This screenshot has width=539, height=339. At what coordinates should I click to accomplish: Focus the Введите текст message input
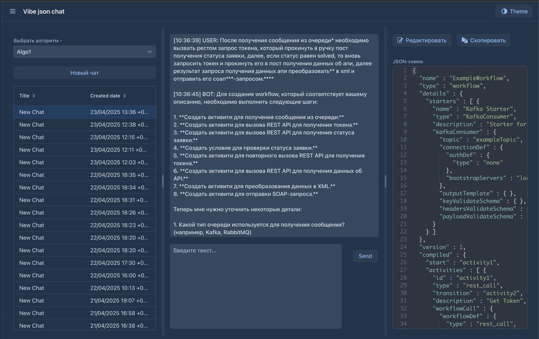(x=256, y=286)
